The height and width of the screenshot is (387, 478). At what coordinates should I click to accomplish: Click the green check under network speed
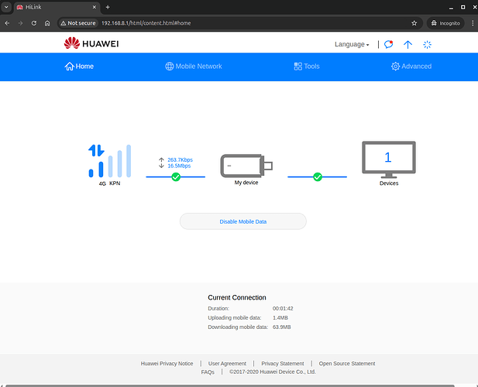click(x=176, y=177)
